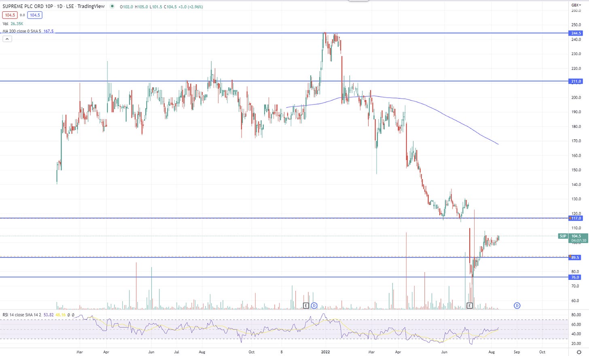The image size is (589, 356).
Task: Click the open value O102.0
Action: coord(127,7)
